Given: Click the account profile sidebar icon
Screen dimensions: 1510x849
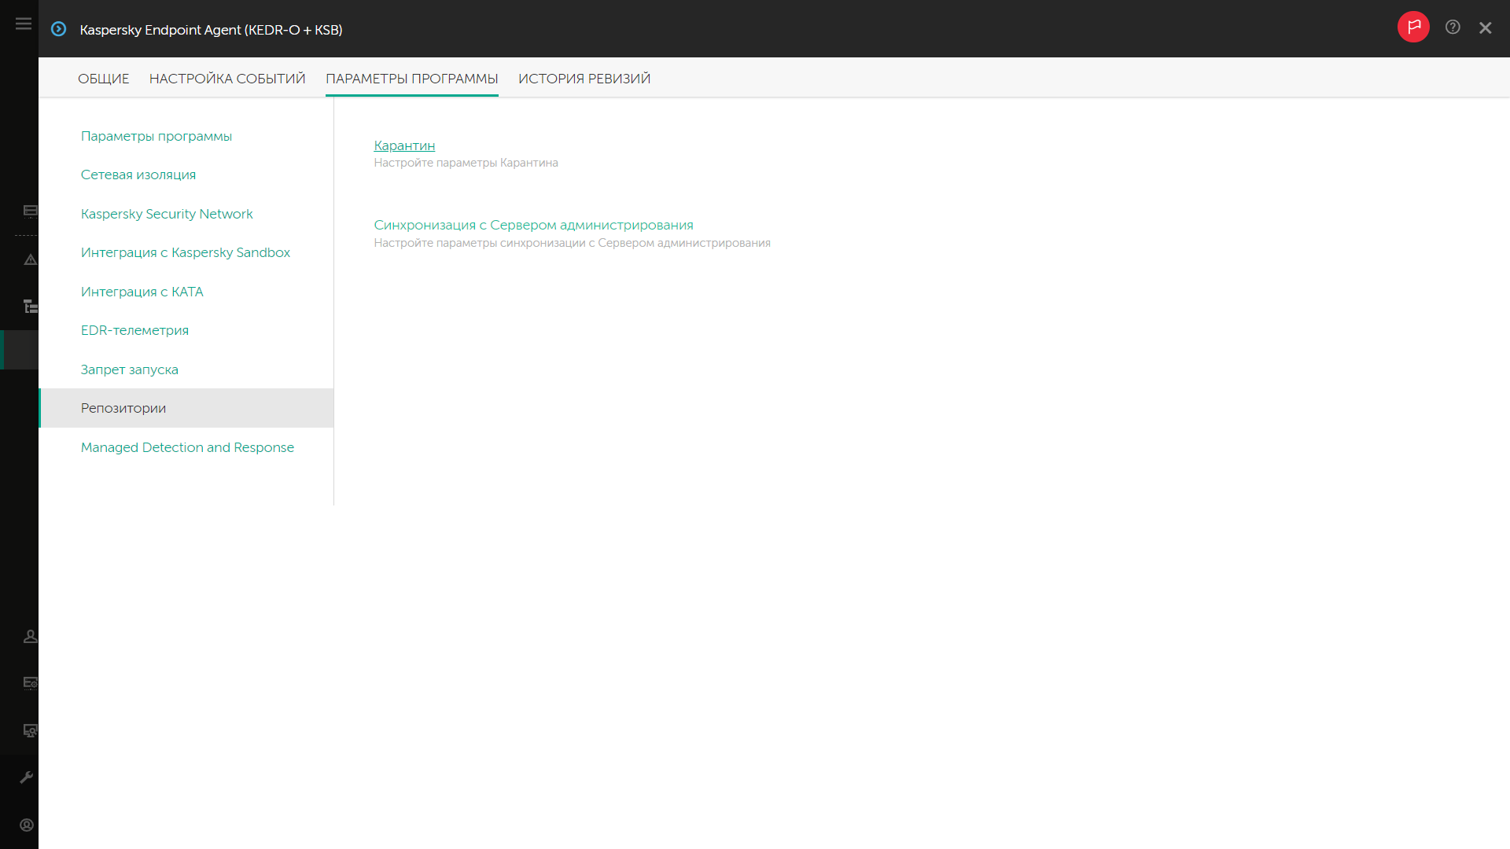Looking at the screenshot, I should click(27, 825).
